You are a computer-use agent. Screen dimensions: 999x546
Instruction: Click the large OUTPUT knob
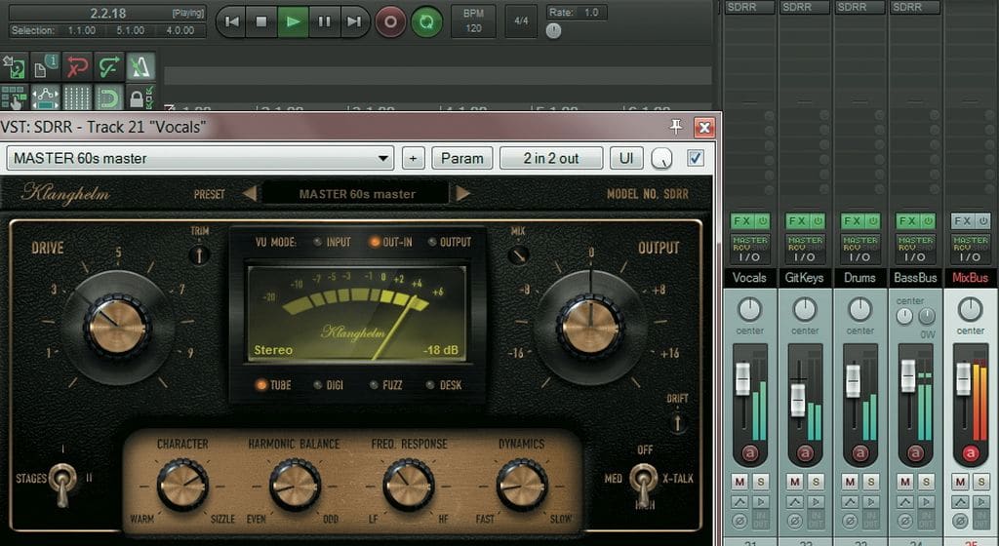[x=590, y=327]
